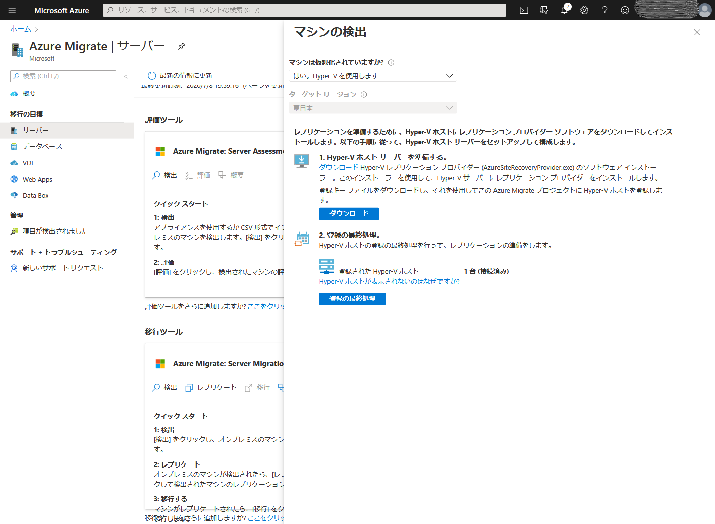Click Server Migration Microsoft logo icon
The width and height of the screenshot is (715, 524).
tap(160, 364)
